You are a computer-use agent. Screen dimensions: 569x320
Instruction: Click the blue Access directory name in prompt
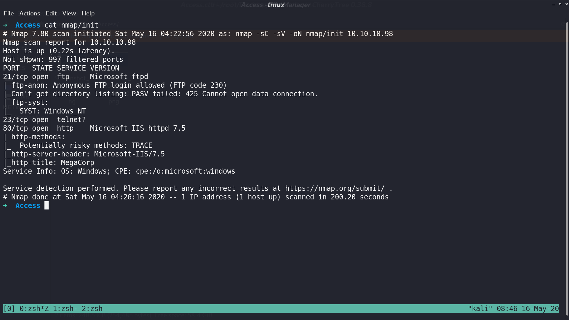click(28, 206)
